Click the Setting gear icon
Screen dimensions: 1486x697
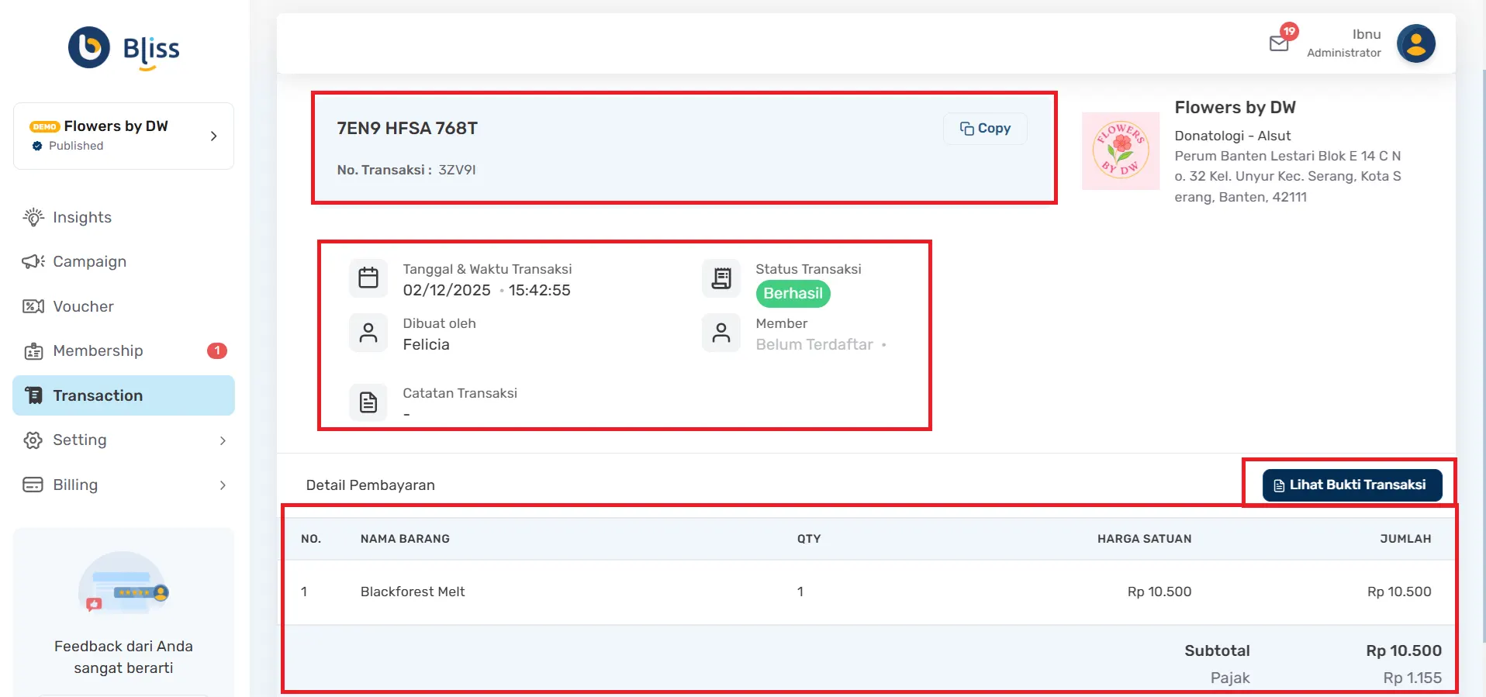coord(33,440)
